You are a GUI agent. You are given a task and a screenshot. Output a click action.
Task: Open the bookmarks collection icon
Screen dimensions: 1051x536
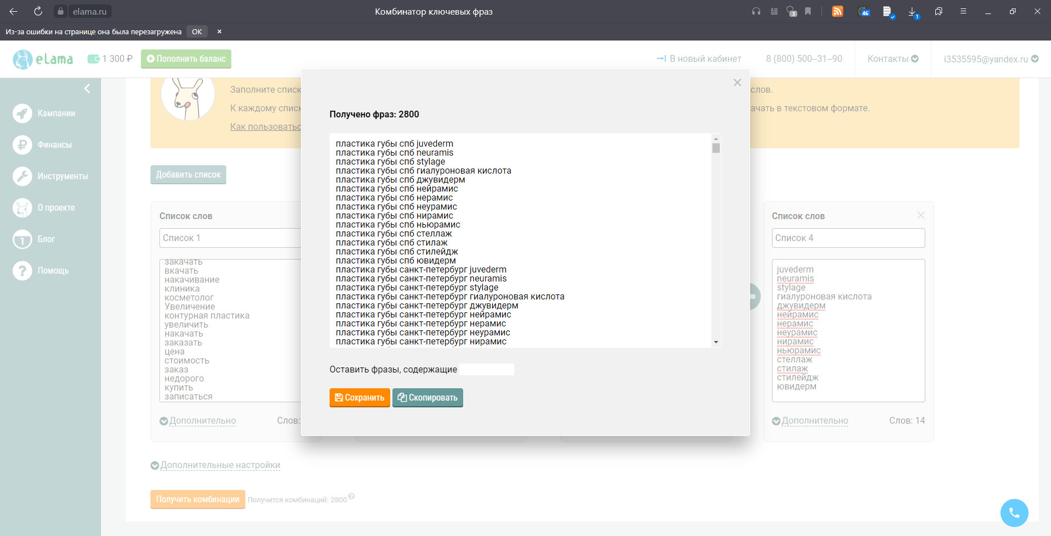coord(939,11)
